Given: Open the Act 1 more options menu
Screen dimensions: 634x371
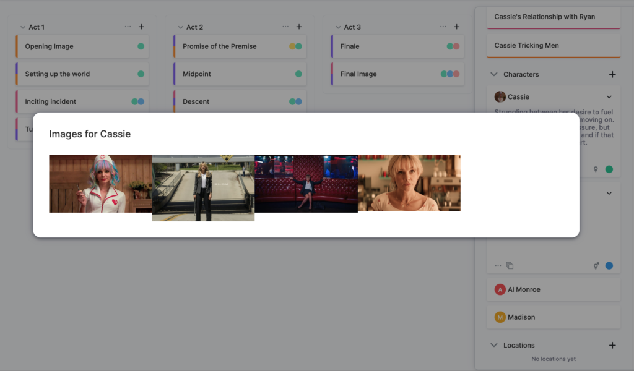Looking at the screenshot, I should [x=128, y=27].
